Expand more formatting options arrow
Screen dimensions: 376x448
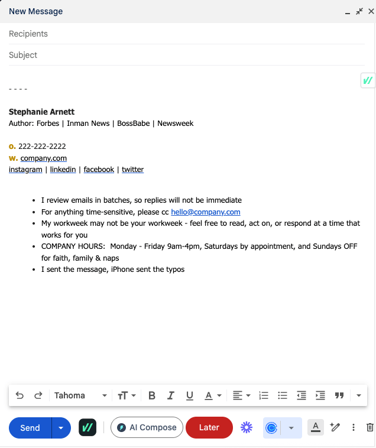(x=358, y=395)
